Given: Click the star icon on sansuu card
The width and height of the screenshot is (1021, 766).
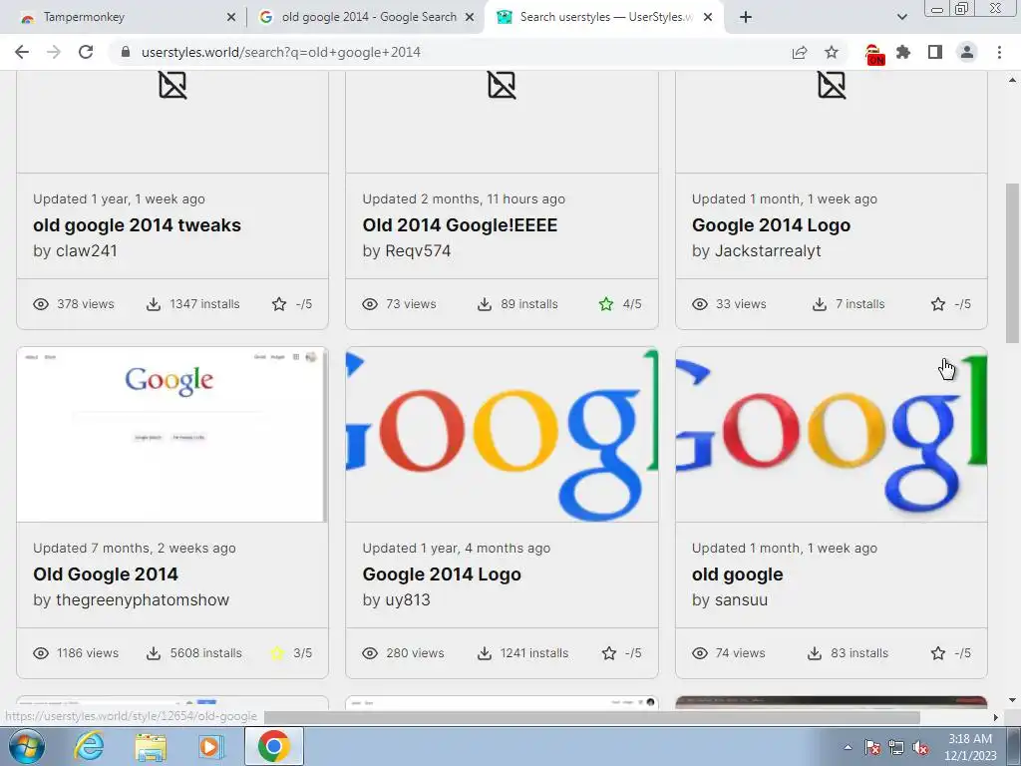Looking at the screenshot, I should pyautogui.click(x=937, y=653).
